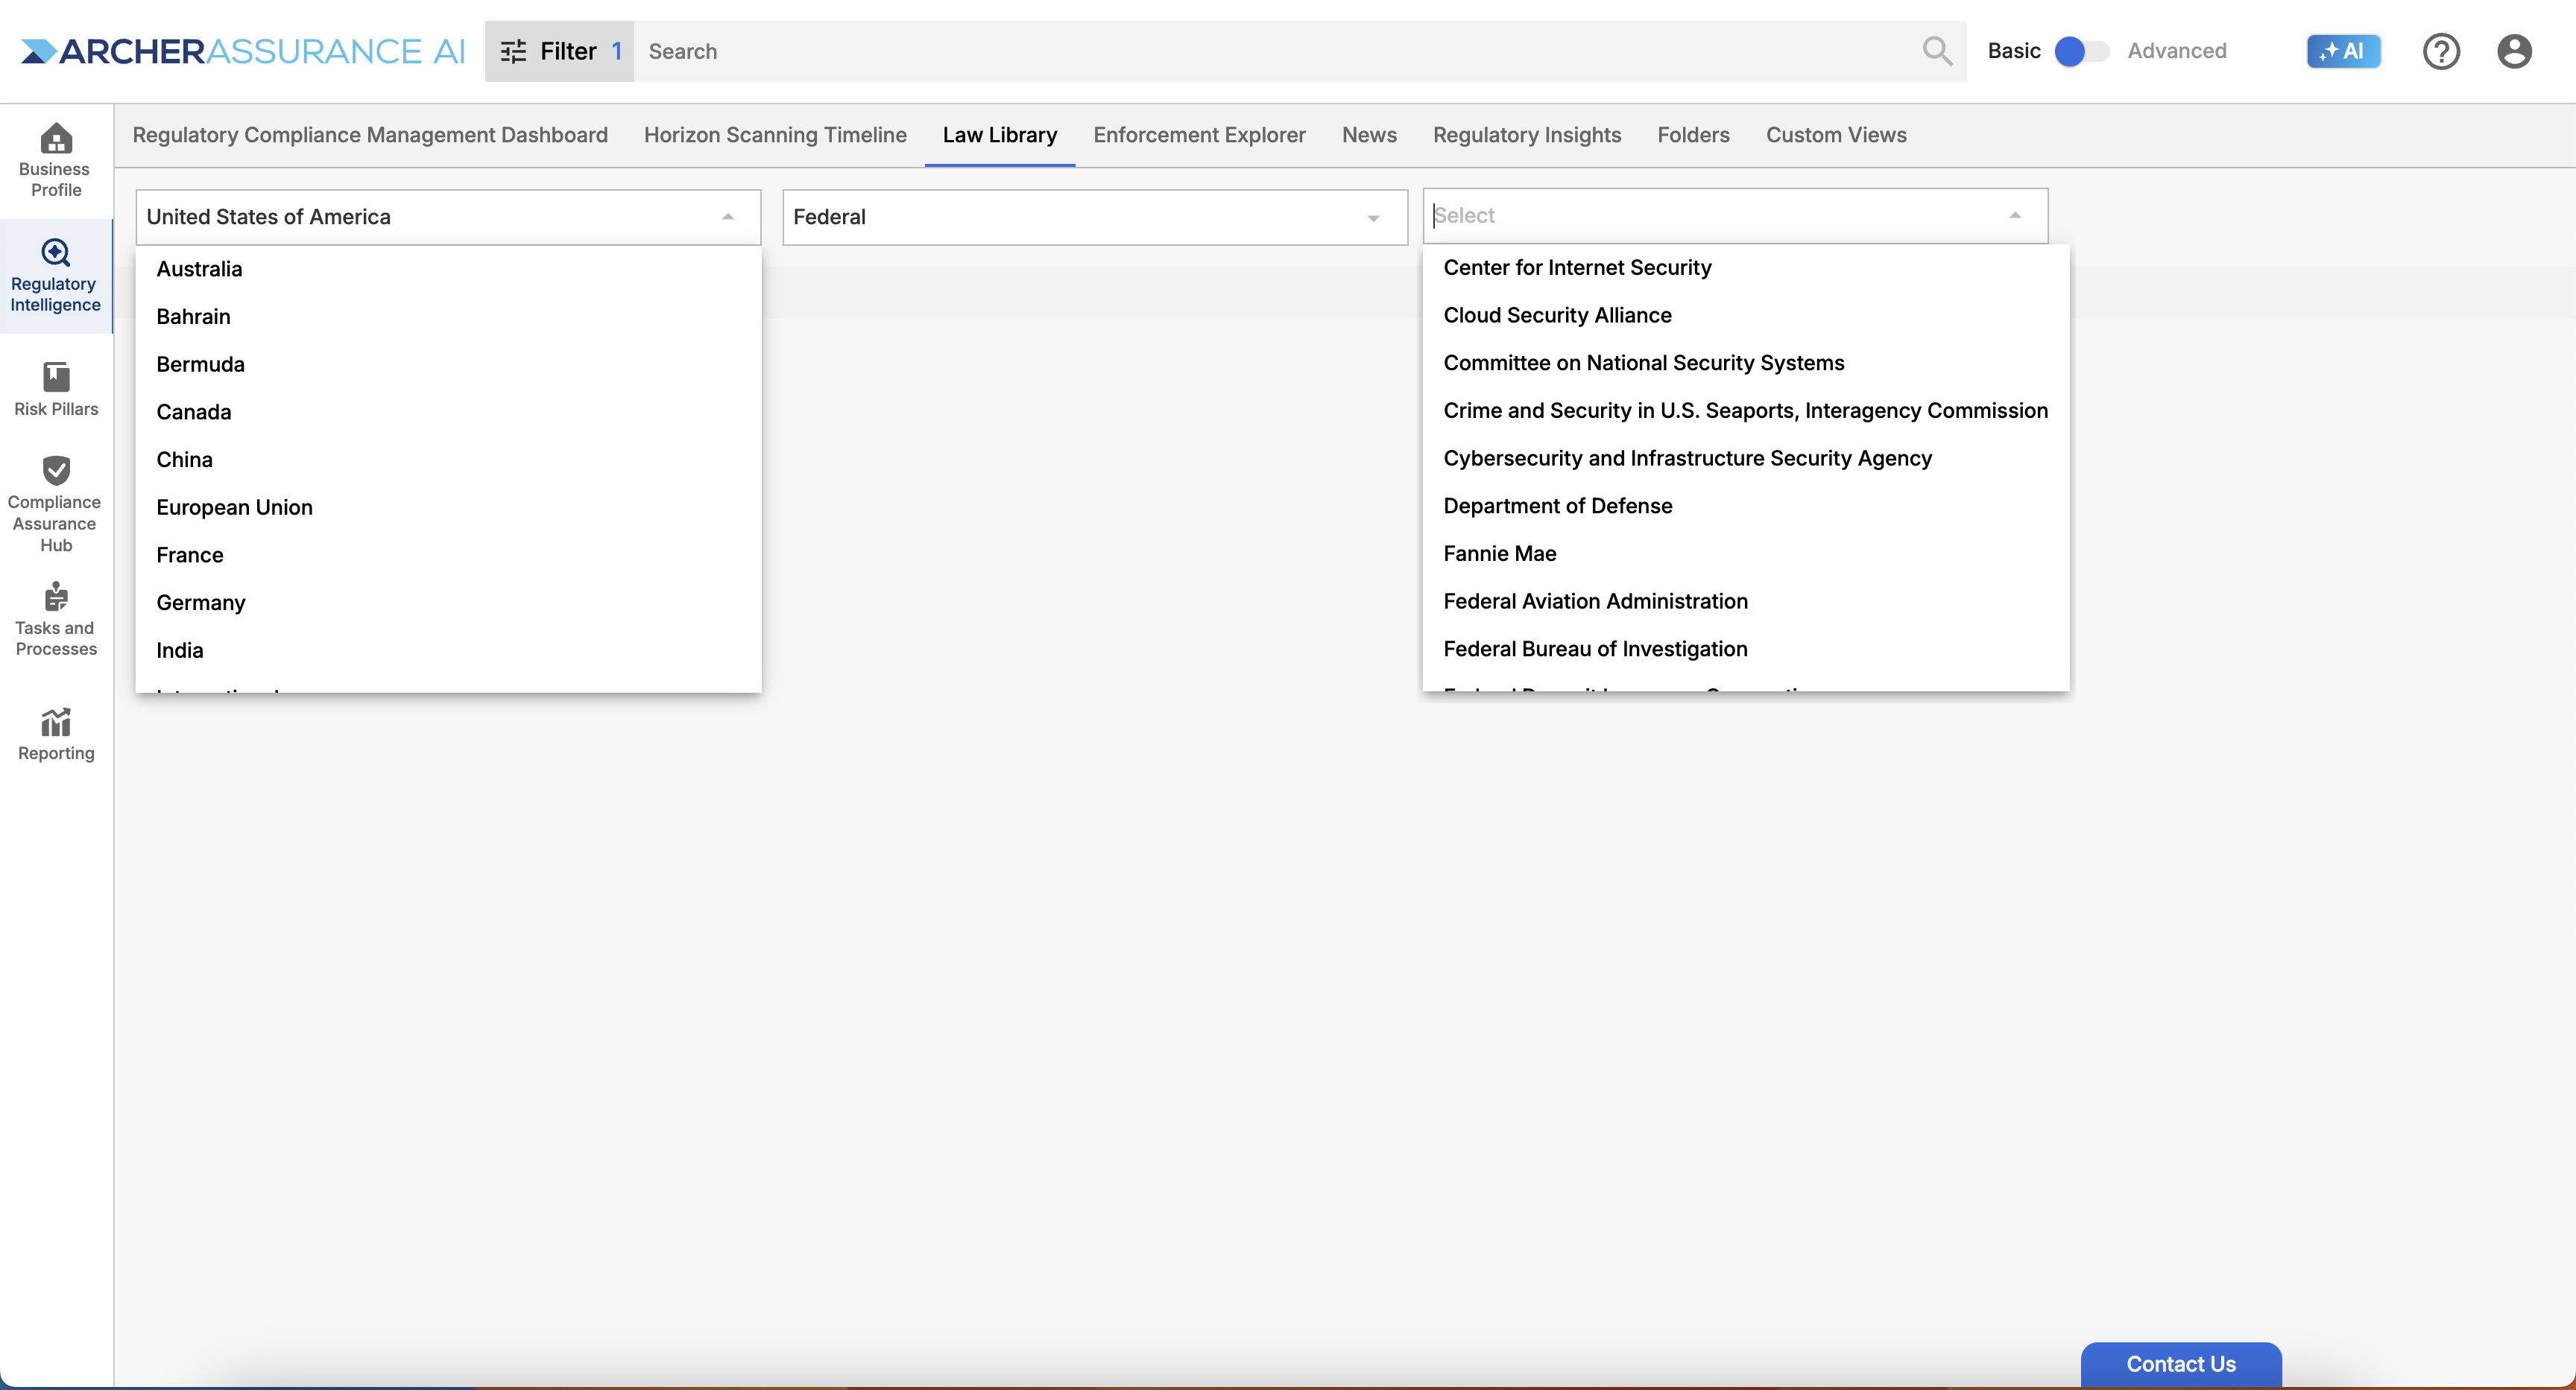Click the Contact Us button
The height and width of the screenshot is (1390, 2576).
coord(2181,1364)
